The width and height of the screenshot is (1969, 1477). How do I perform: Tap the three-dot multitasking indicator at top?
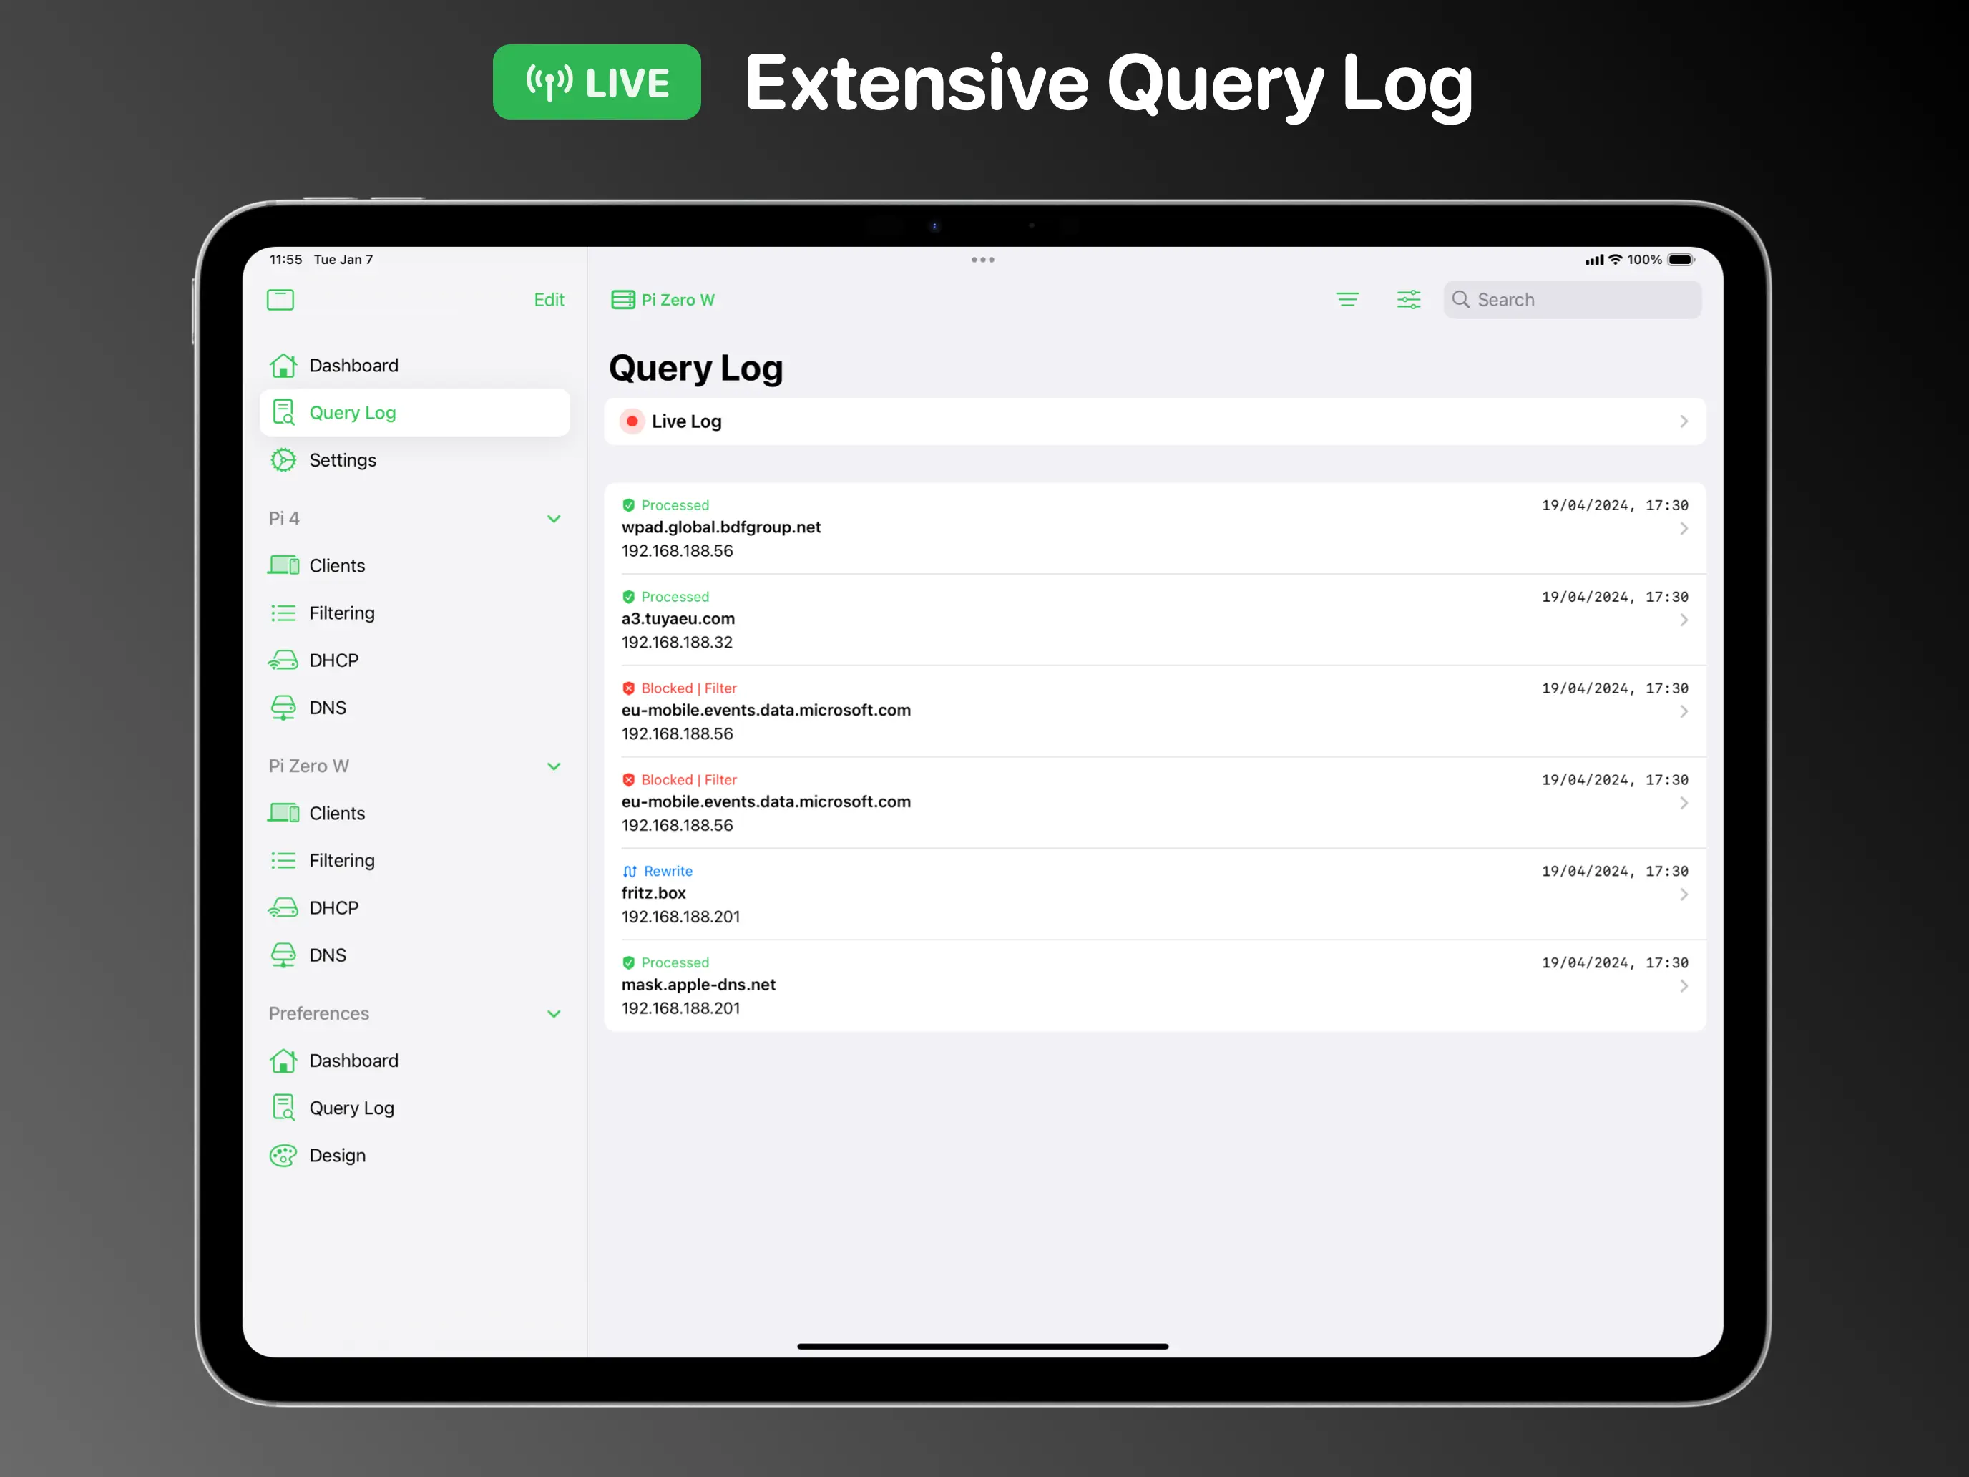click(x=983, y=260)
